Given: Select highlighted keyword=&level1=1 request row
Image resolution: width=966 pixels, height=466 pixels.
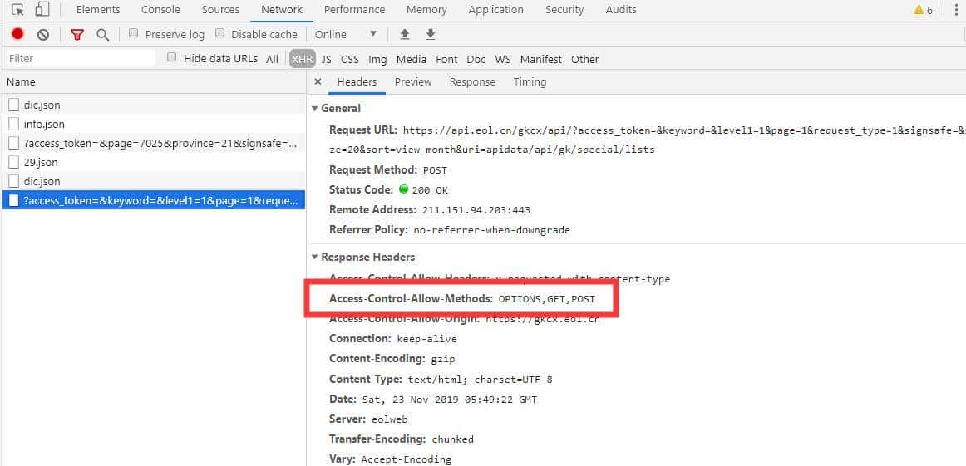Looking at the screenshot, I should click(154, 201).
